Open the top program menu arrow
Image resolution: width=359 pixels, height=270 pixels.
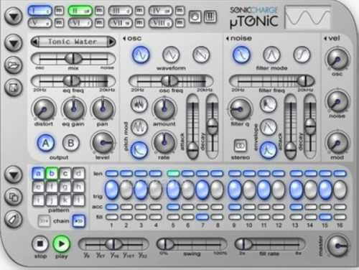(14, 17)
